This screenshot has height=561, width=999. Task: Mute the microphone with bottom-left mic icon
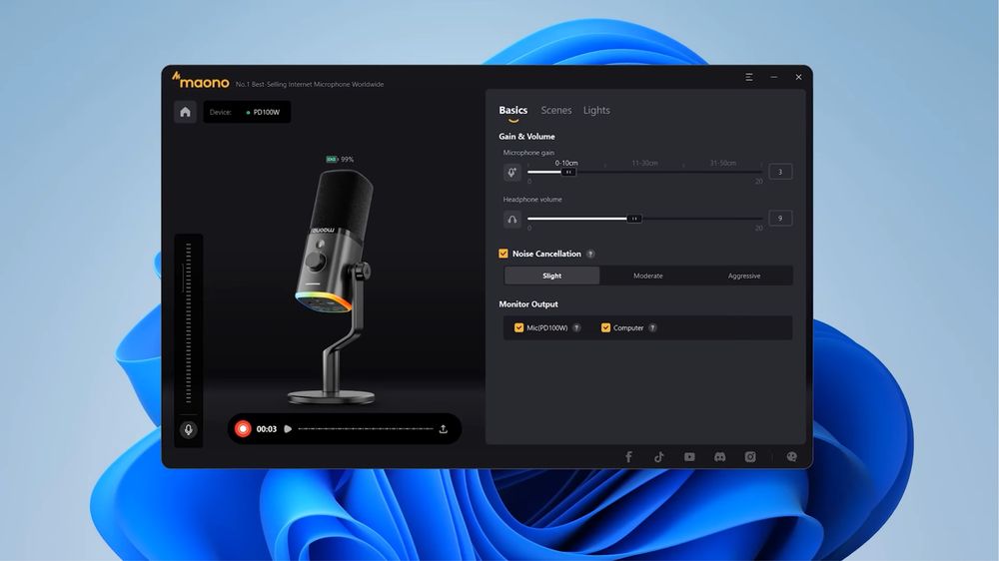pos(189,430)
